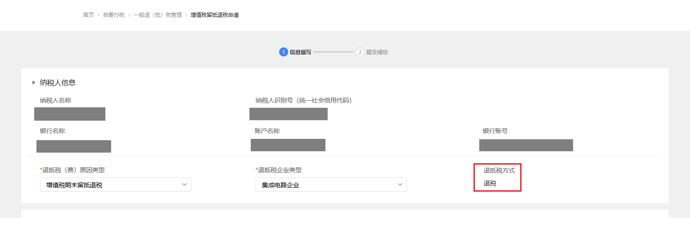Click the blue step 1 circle icon
690x228 pixels.
pyautogui.click(x=283, y=52)
